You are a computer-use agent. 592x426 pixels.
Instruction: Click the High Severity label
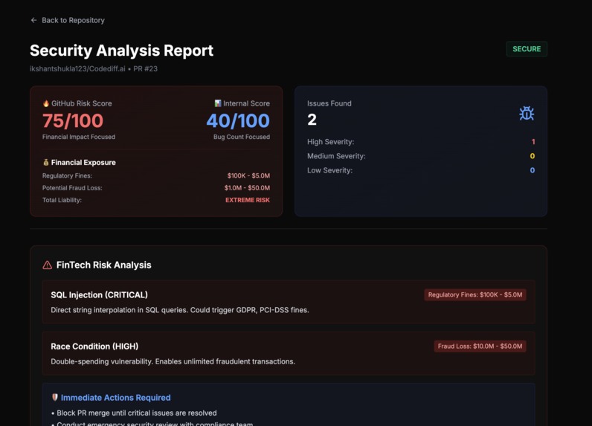[x=331, y=142]
